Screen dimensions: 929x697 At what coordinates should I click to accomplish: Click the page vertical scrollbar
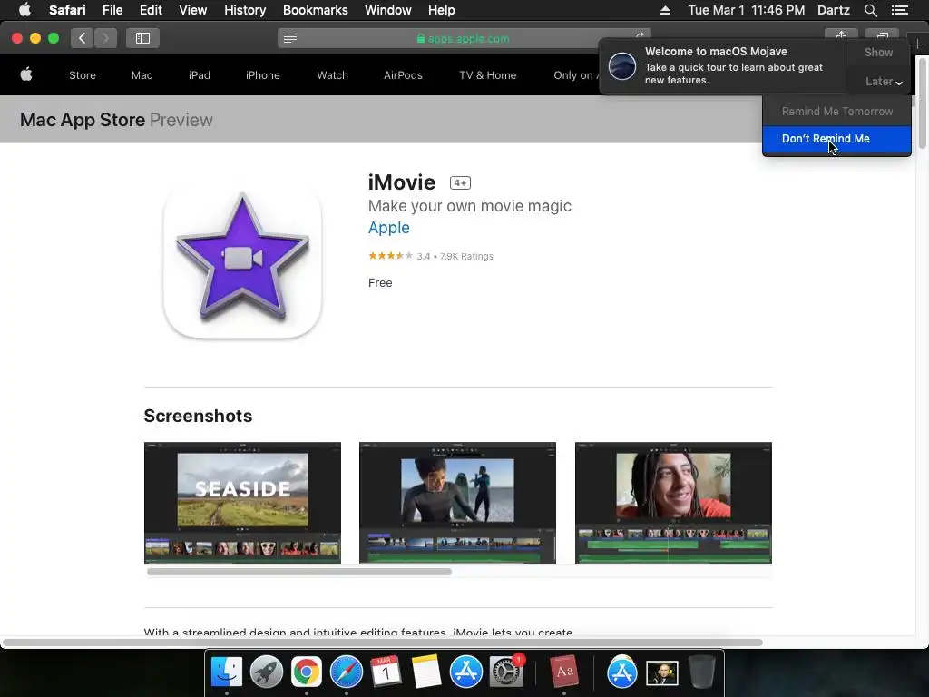tap(923, 102)
